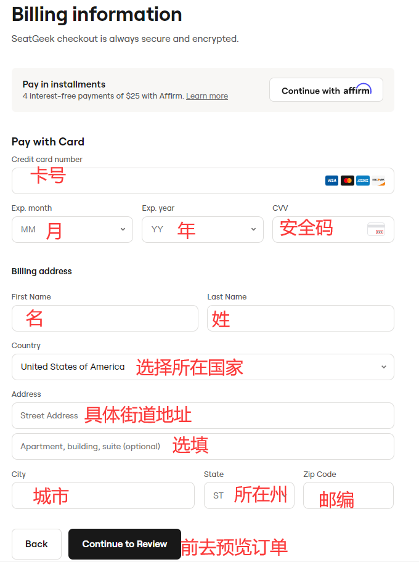Viewport: 419px width, 562px height.
Task: Click the City input box
Action: point(103,495)
